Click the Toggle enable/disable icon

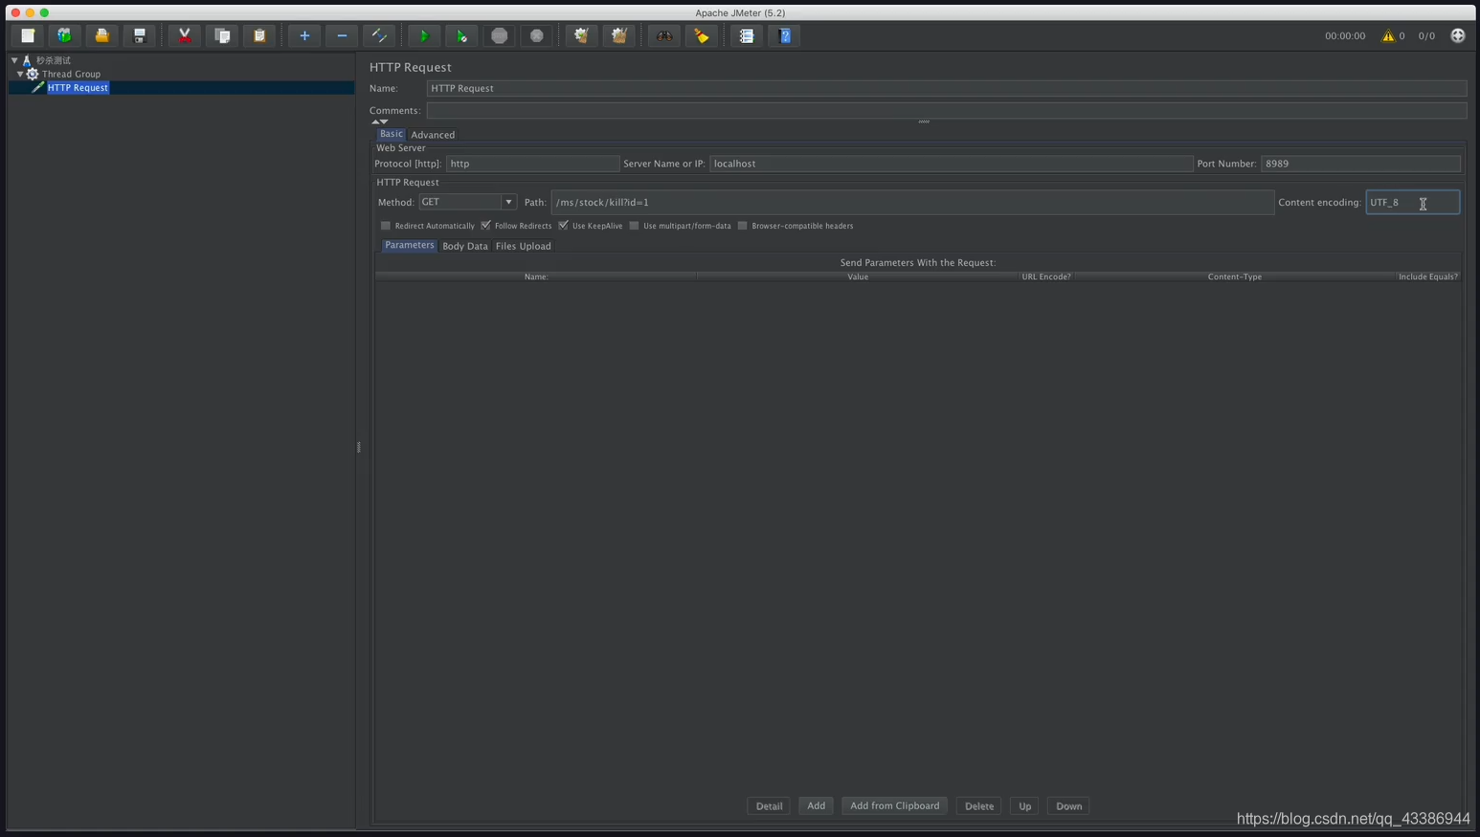coord(379,35)
